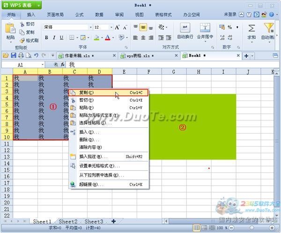Click the Cut (剪切) scissors icon in ribbon

pos(22,24)
